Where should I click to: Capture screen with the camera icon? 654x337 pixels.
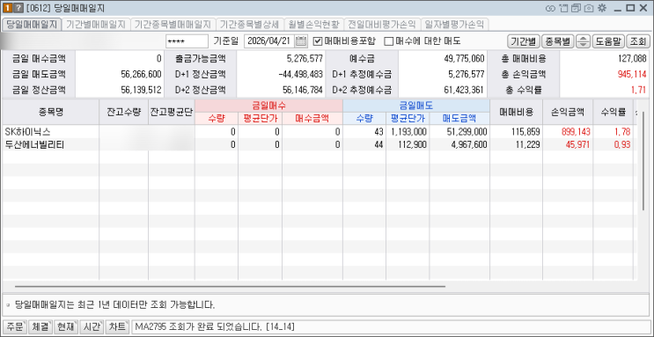point(589,8)
